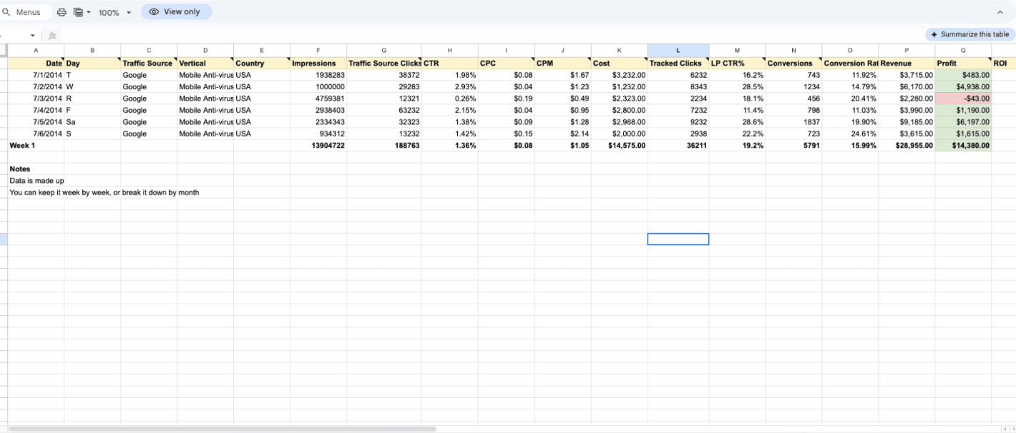Image resolution: width=1016 pixels, height=433 pixels.
Task: Select the Sa day cell
Action: [x=92, y=122]
